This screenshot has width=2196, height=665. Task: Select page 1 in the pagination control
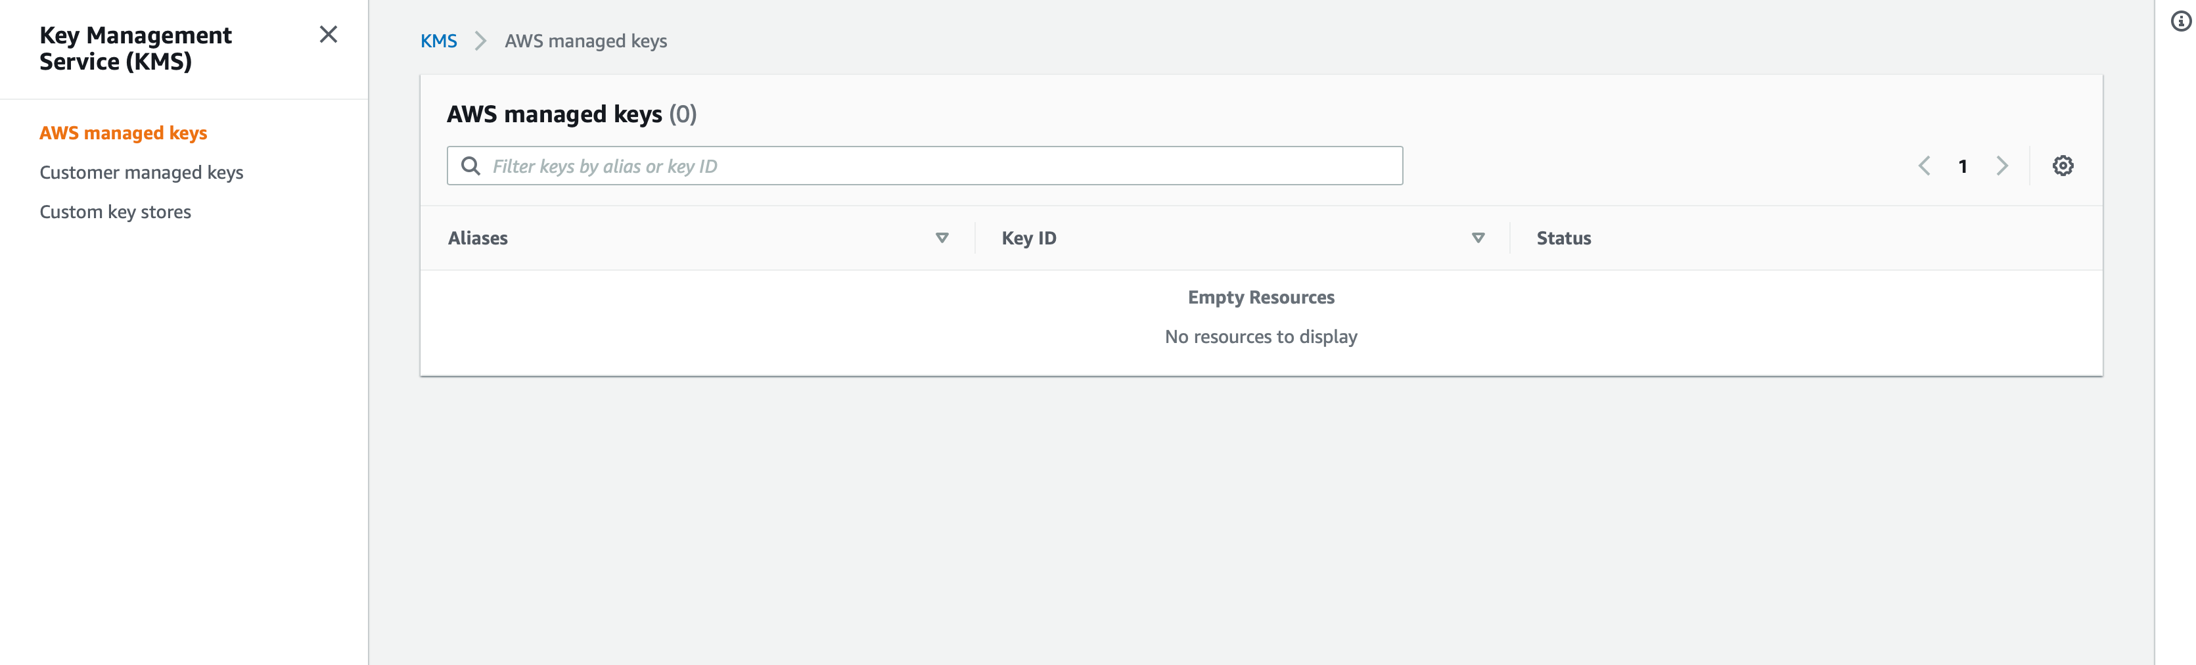pos(1963,166)
